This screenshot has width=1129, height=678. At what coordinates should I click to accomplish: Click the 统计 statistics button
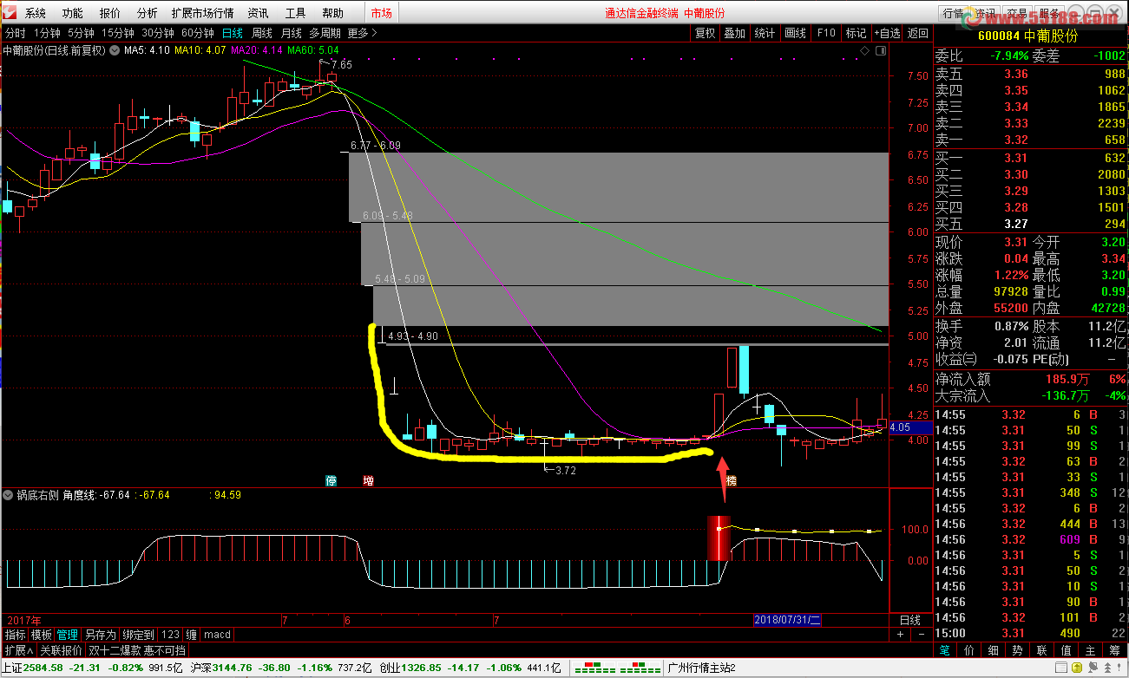[765, 33]
